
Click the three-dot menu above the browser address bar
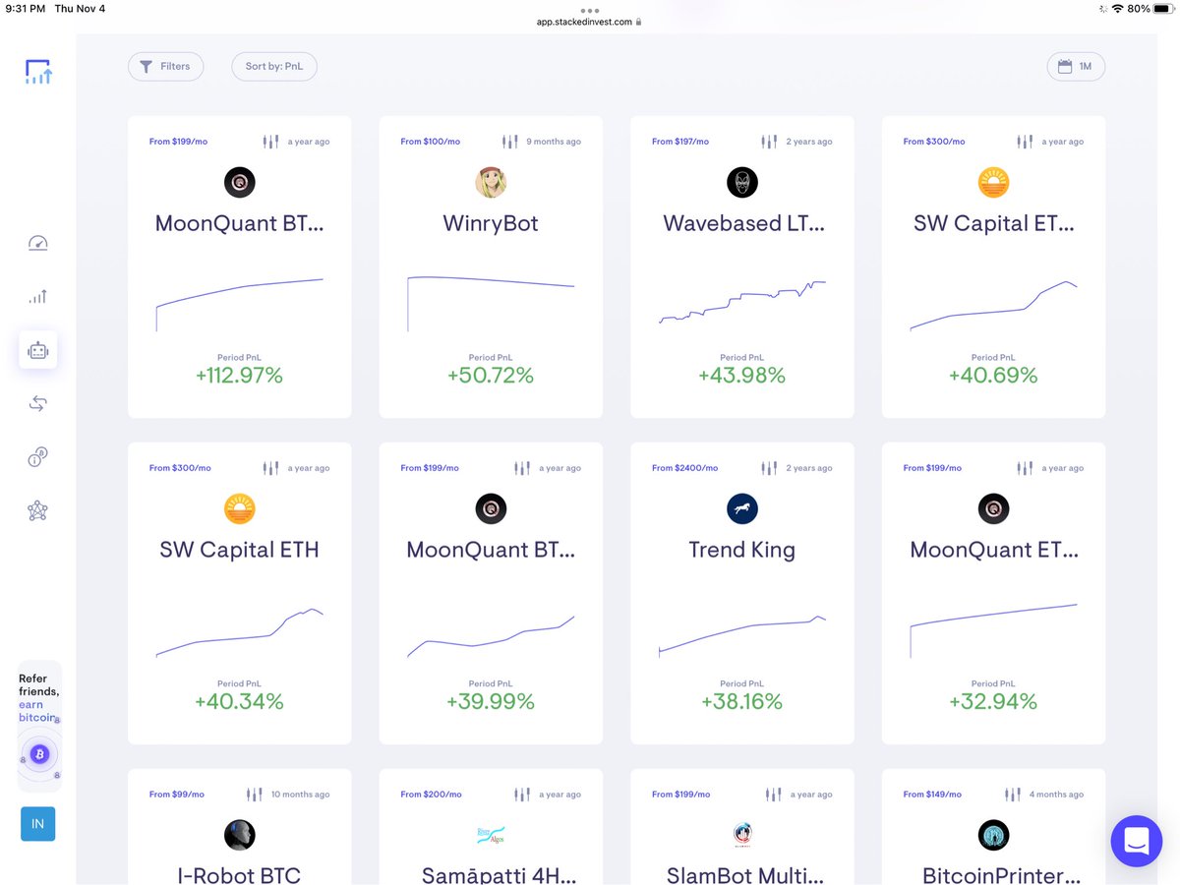coord(590,10)
